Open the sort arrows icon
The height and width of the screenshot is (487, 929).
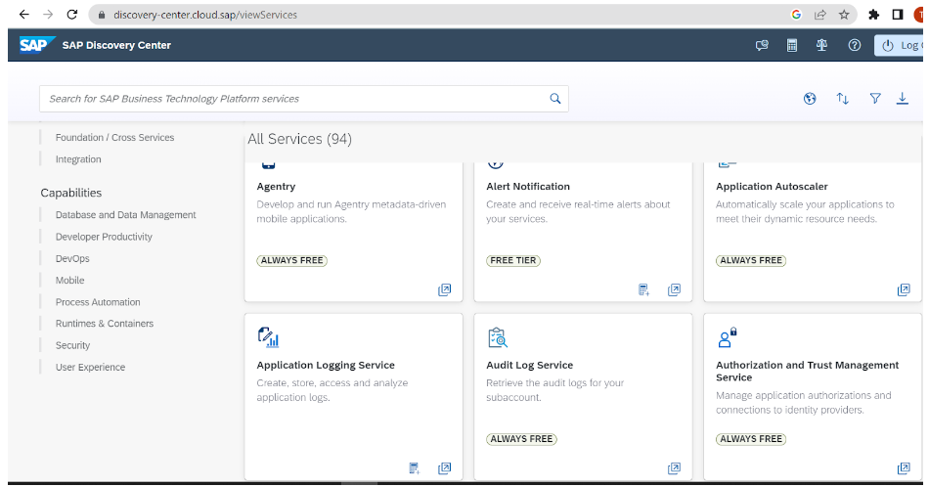842,99
